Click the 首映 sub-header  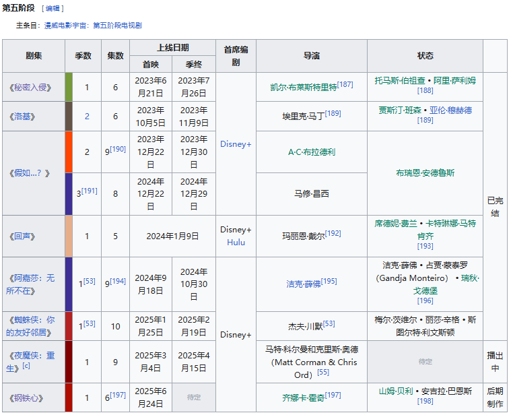coord(151,64)
